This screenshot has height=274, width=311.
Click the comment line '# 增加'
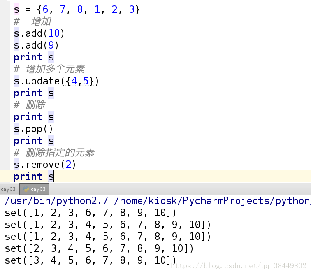coord(32,21)
